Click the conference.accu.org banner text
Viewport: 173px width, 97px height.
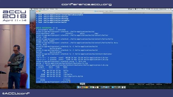coord(86,5)
